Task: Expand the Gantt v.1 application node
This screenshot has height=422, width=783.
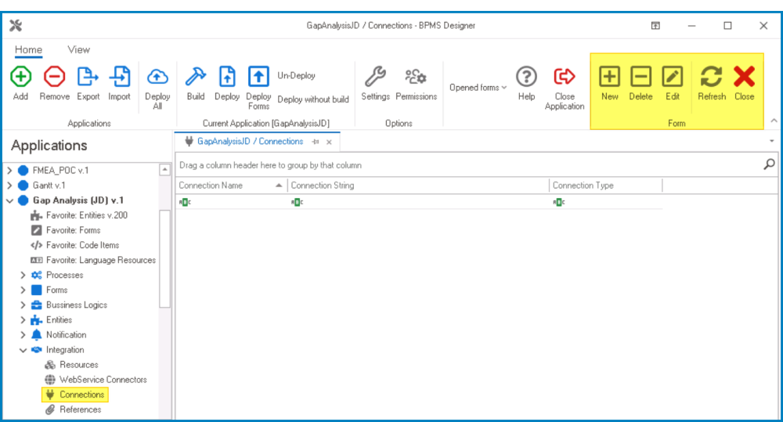Action: click(9, 186)
